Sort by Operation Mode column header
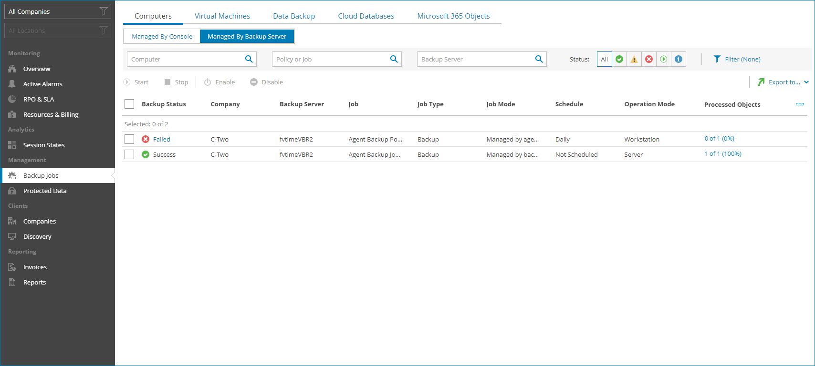This screenshot has width=815, height=366. (649, 104)
